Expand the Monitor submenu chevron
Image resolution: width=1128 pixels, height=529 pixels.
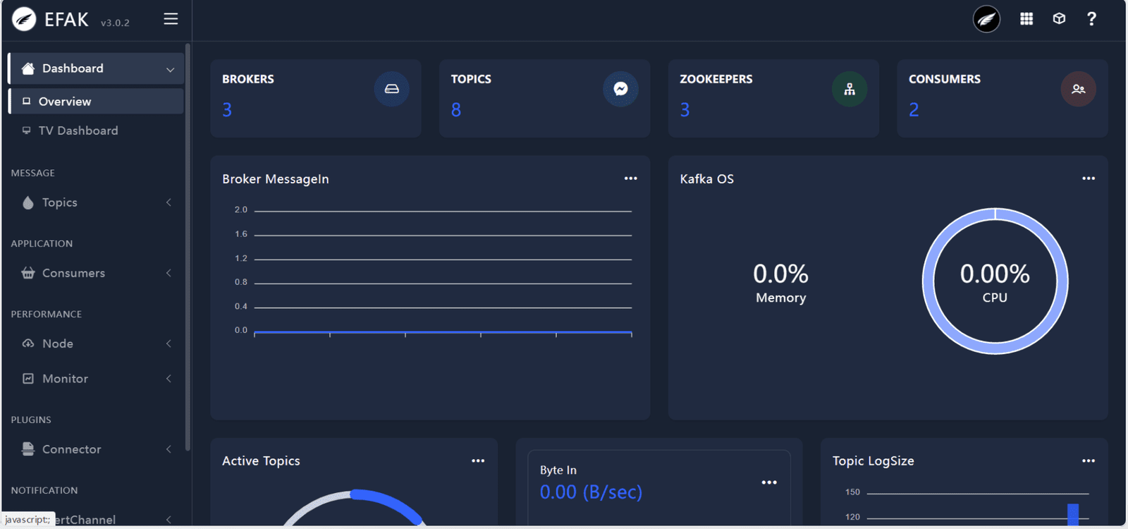click(168, 379)
